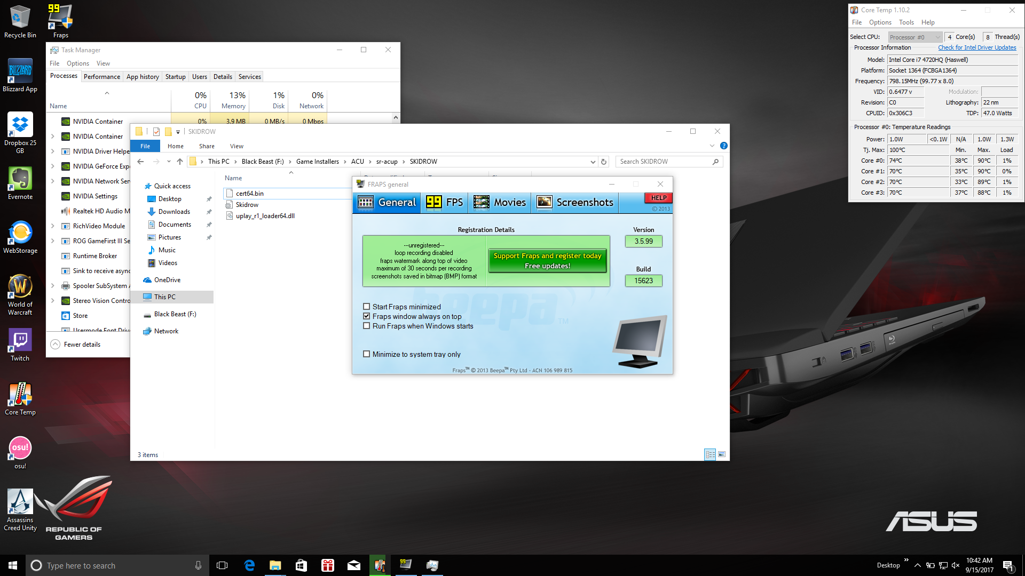
Task: Click Black Beast (F:) breadcrumb
Action: 263,162
